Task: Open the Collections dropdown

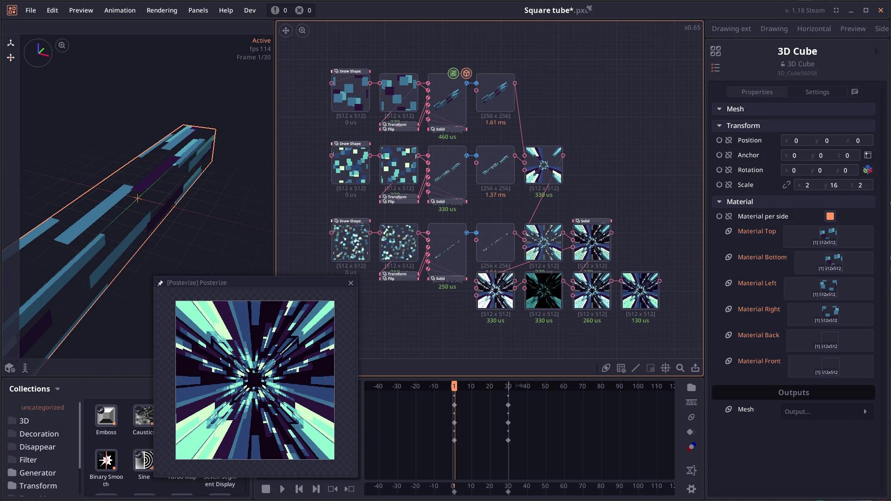Action: (x=58, y=389)
